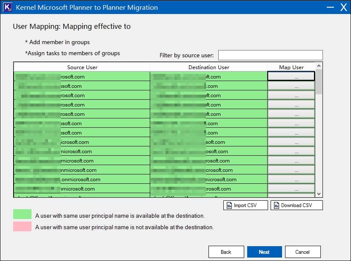Open Map User button for first icrosoft.com row
Screen dimensions: 351x261
coord(291,142)
